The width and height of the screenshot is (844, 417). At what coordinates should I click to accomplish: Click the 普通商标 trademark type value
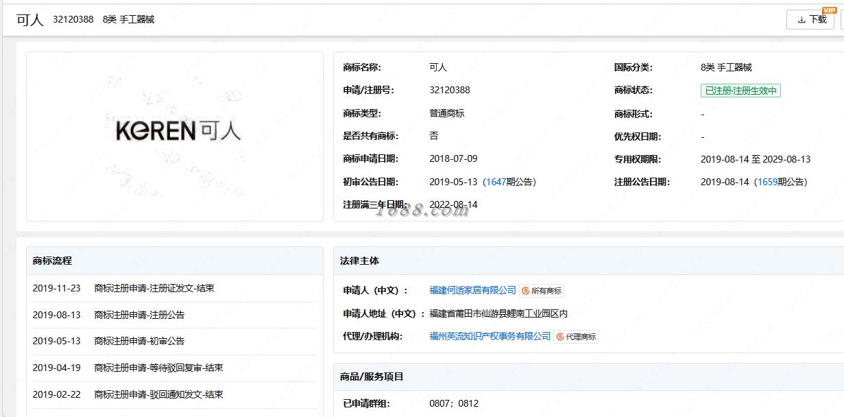tap(447, 113)
